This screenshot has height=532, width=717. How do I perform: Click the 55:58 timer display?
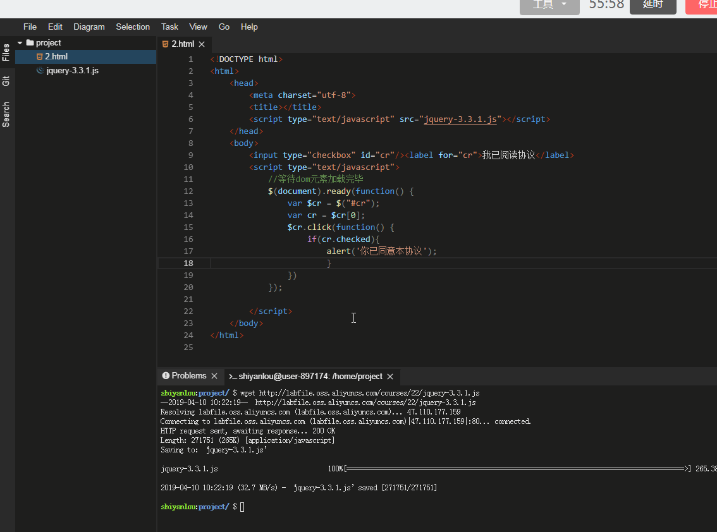click(606, 5)
